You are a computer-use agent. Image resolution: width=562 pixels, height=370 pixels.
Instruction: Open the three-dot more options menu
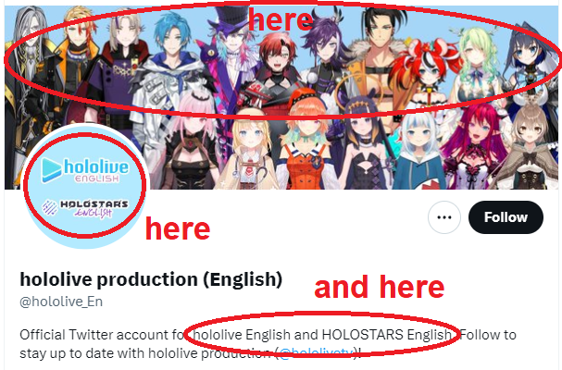coord(444,217)
